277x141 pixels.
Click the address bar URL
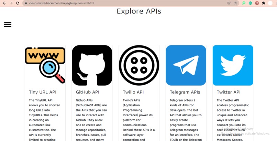(62, 3)
